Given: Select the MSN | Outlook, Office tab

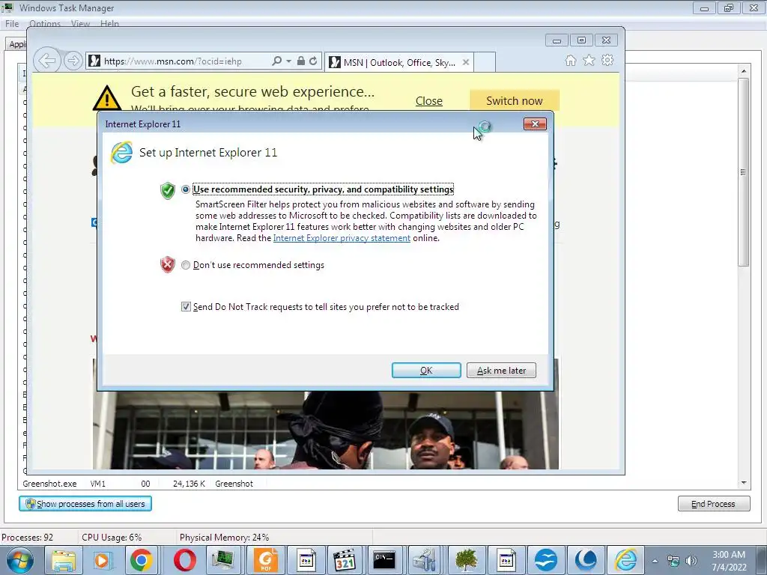Looking at the screenshot, I should 398,62.
